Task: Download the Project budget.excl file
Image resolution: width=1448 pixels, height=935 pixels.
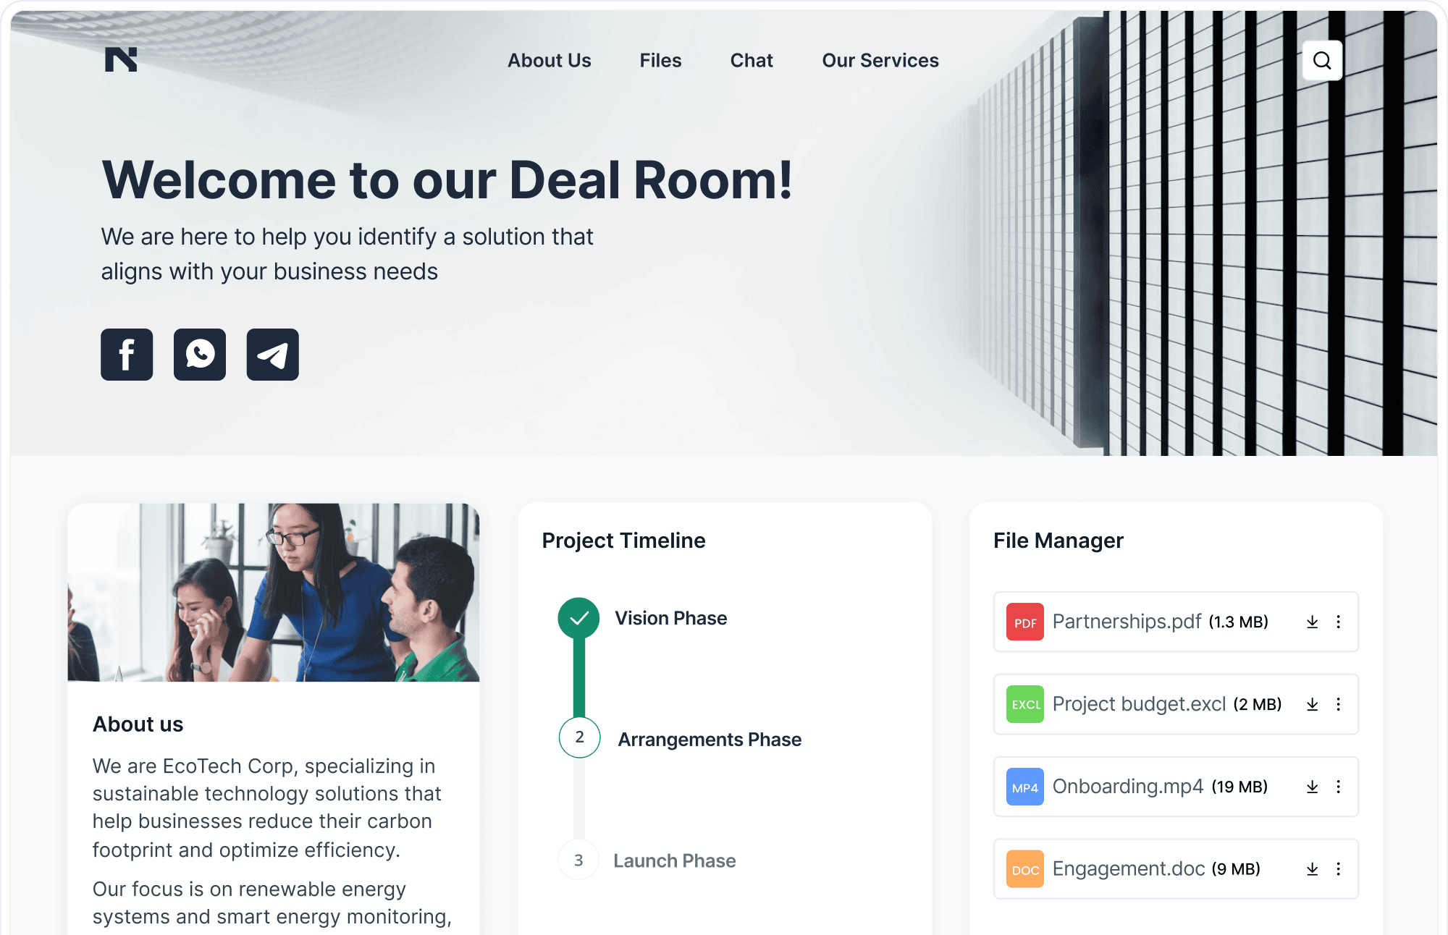Action: click(1313, 704)
